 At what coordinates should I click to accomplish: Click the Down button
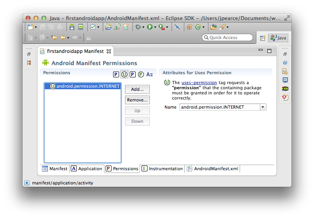click(x=137, y=121)
